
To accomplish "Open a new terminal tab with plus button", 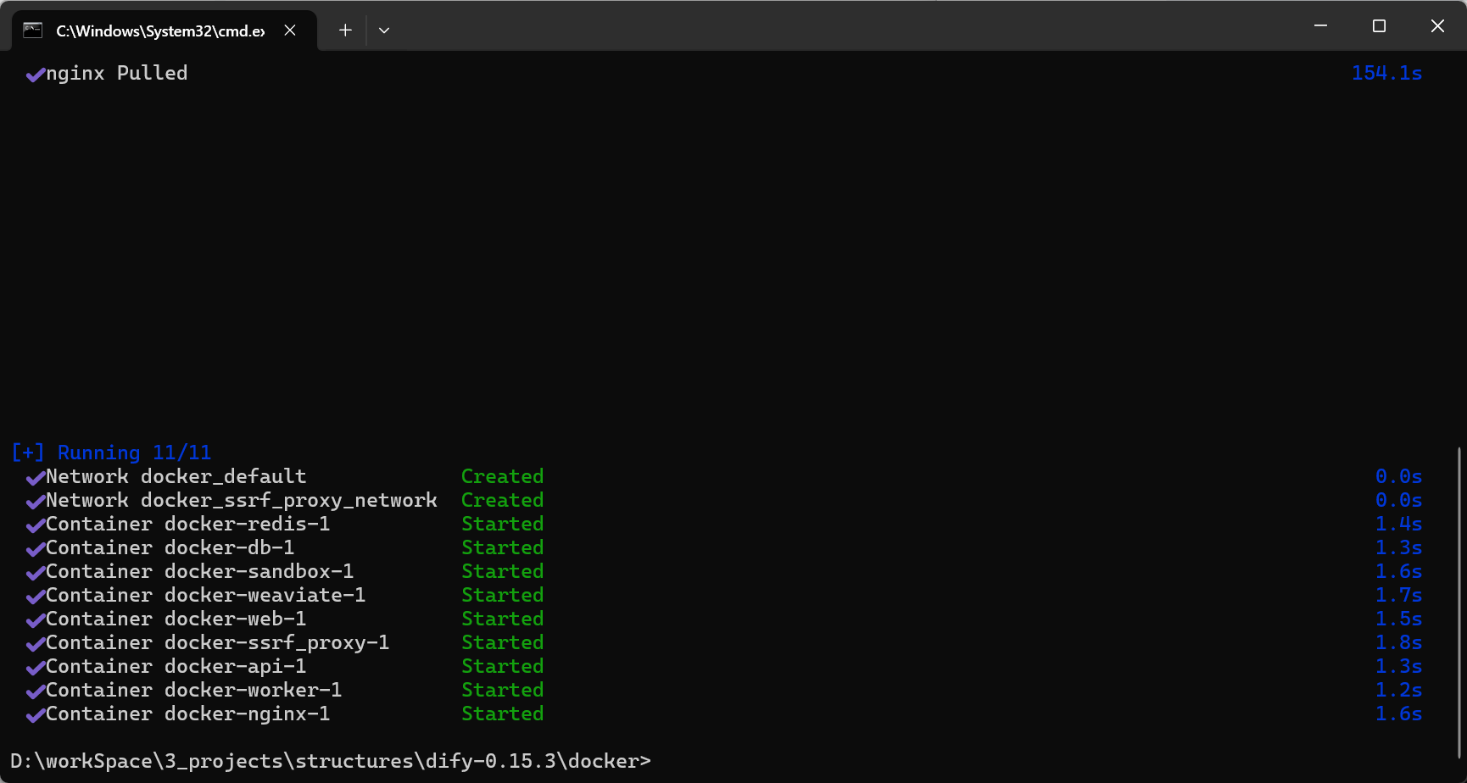I will pos(344,30).
